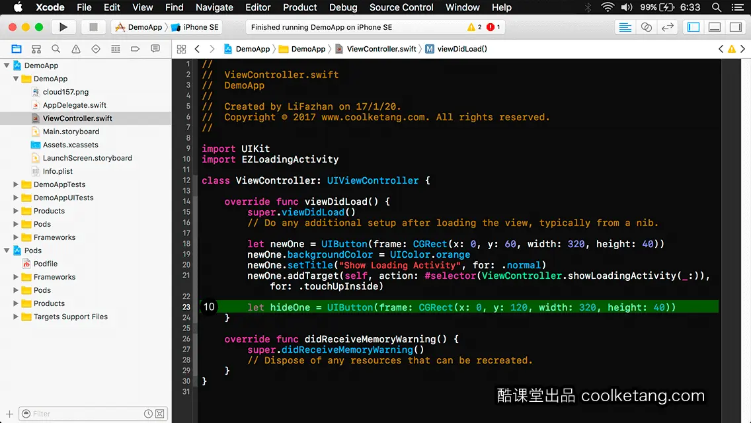Screen dimensions: 751x423
Task: Choose the iPhone SE destination
Action: pyautogui.click(x=196, y=27)
